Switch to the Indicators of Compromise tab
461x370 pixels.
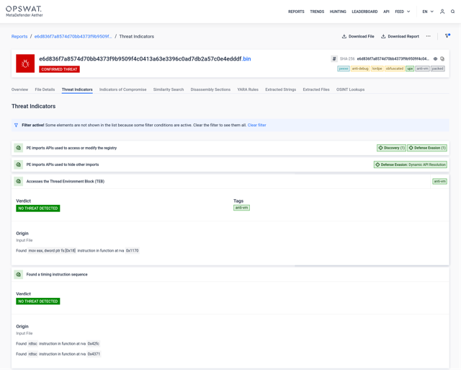122,89
